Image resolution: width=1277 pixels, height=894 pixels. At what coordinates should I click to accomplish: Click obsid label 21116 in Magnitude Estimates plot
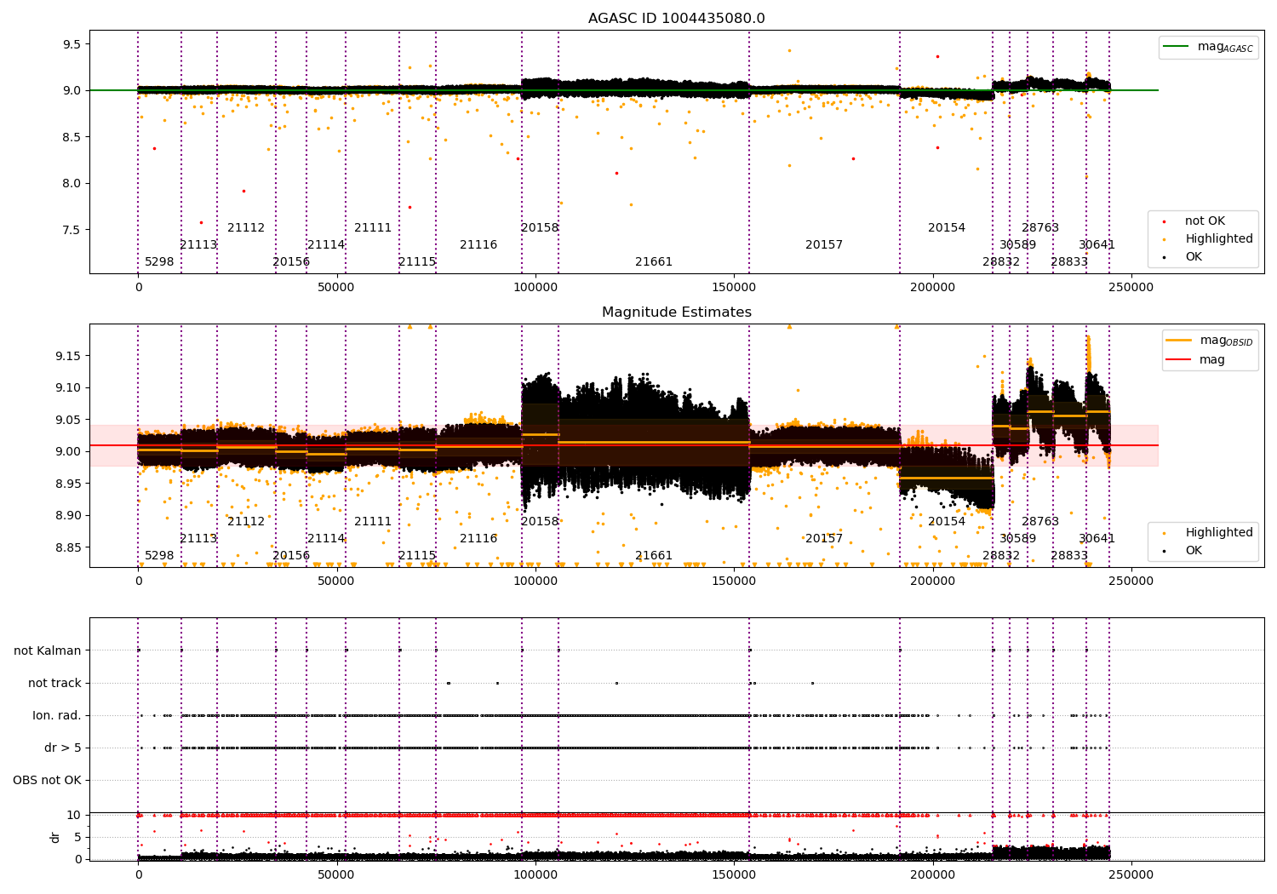(x=478, y=539)
